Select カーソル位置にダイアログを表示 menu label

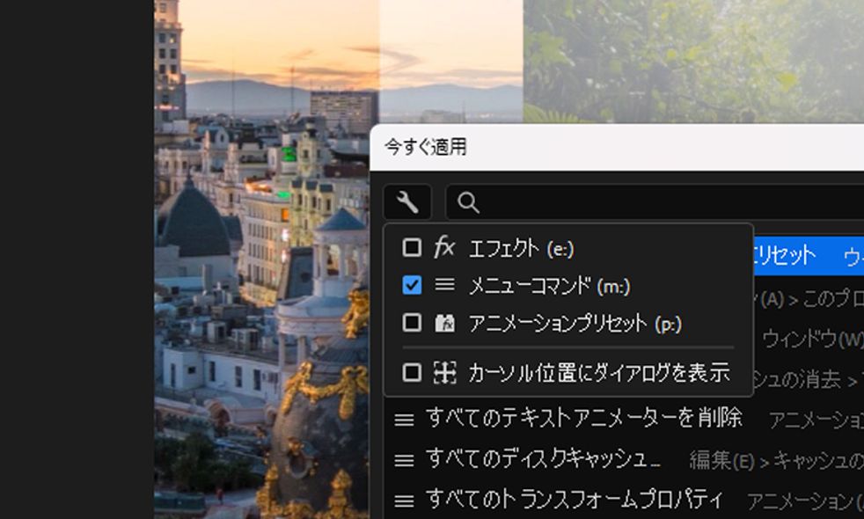click(x=599, y=373)
